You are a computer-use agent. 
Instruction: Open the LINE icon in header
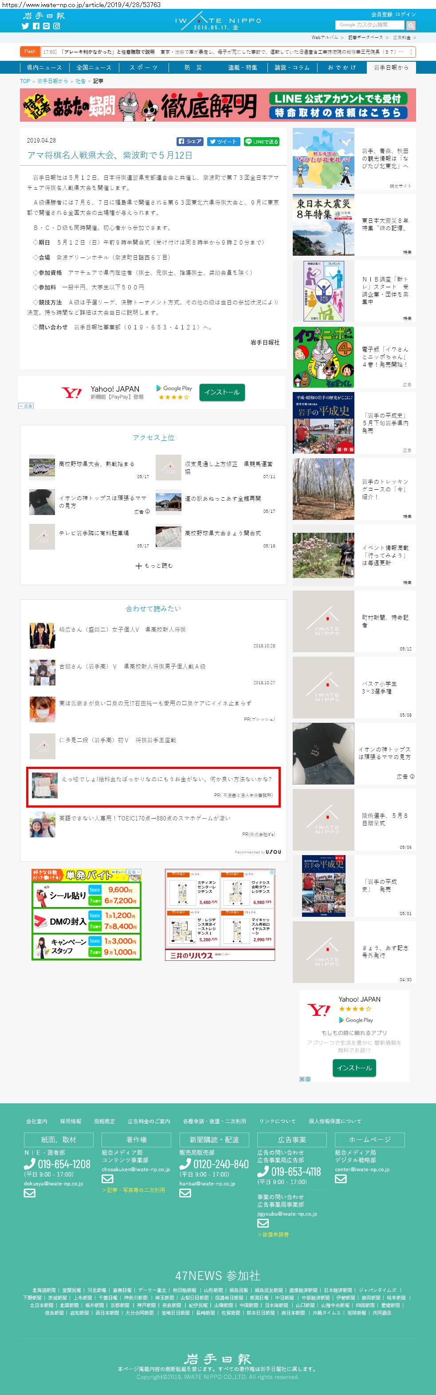[46, 26]
